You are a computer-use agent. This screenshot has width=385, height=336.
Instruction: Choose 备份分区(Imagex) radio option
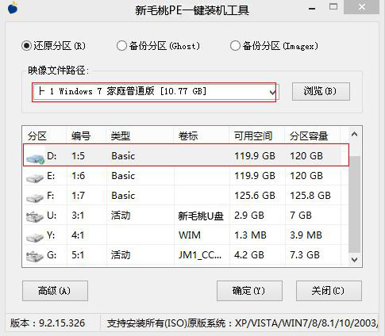tap(235, 46)
